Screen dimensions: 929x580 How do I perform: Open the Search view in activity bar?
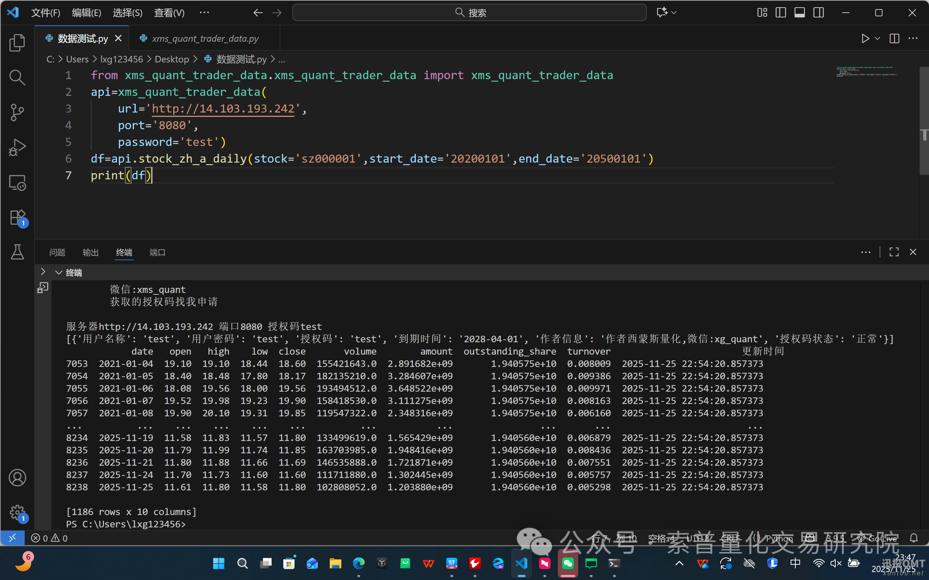17,77
